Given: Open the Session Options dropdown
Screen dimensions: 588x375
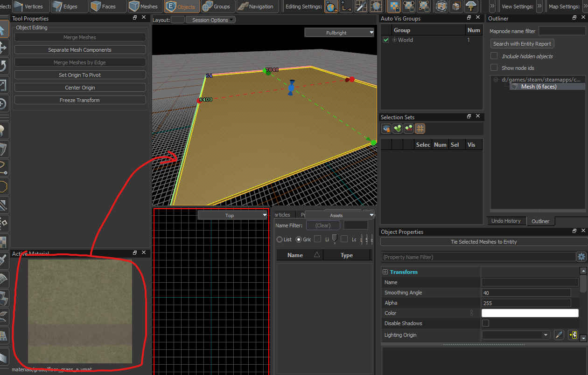Looking at the screenshot, I should [210, 20].
